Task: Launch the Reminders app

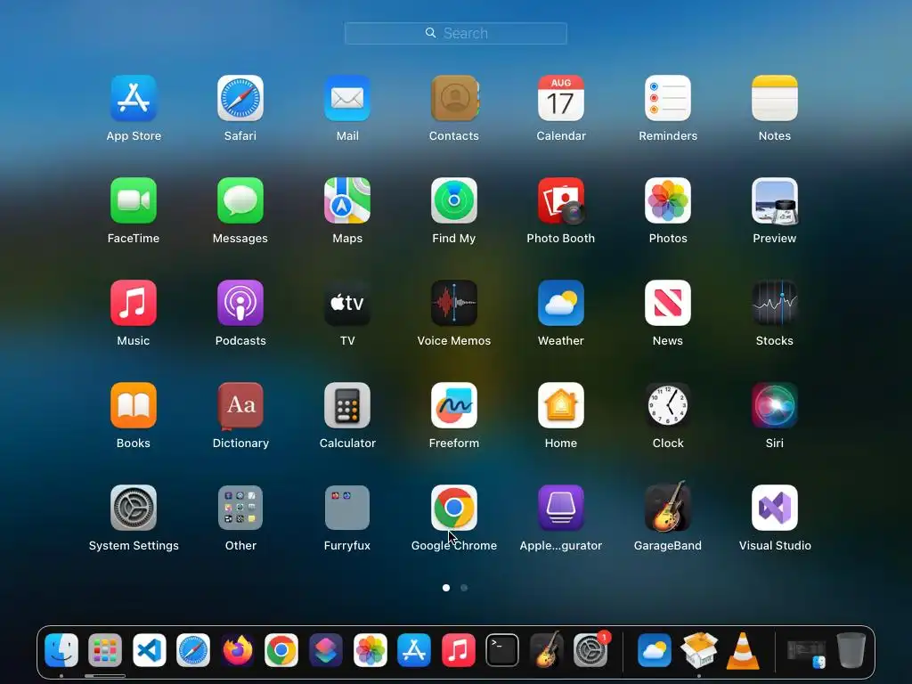Action: tap(668, 98)
